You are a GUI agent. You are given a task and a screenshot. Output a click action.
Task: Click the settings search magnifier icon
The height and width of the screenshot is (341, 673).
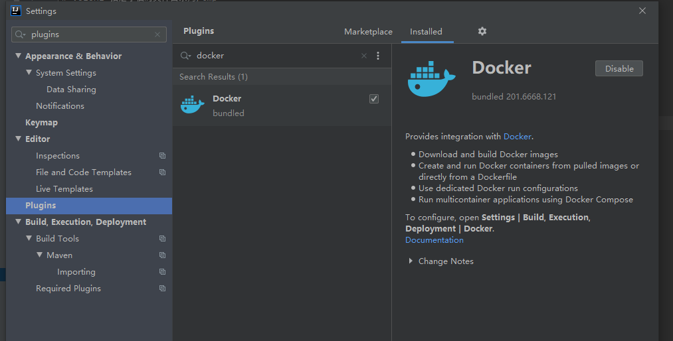[x=20, y=34]
